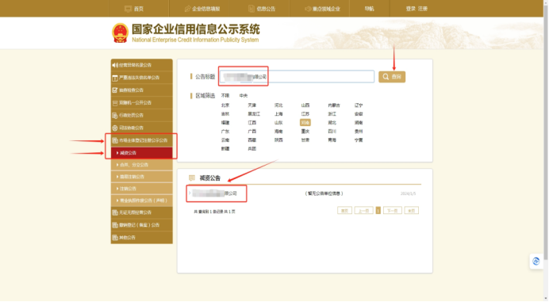
Task: Focus the 公告标题 search input field
Action: (x=297, y=77)
